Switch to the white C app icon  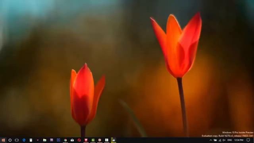107,140
